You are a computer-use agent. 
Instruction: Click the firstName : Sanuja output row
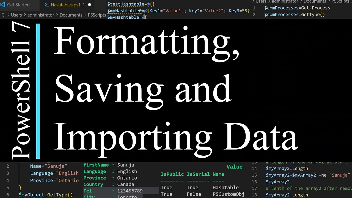click(109, 165)
